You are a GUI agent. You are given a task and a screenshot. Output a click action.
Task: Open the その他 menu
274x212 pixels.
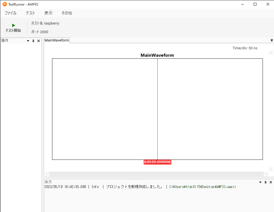(x=67, y=13)
